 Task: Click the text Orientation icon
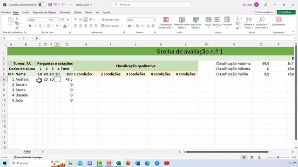(91, 19)
